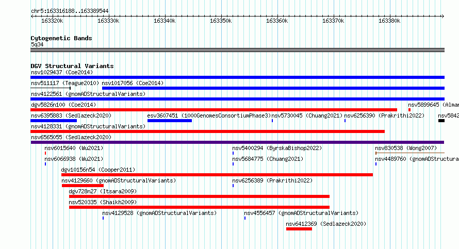Select the thin brown nsv830538 feature line
Viewport: 459px width, 249px height.
410,153
